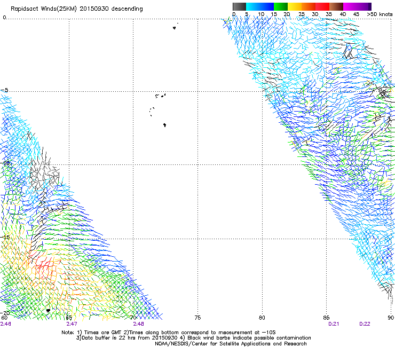Select the yellow 20-25 knots legend swatch

[x=295, y=6]
